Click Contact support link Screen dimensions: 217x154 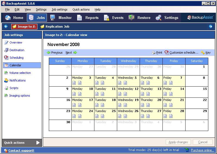tap(21, 150)
